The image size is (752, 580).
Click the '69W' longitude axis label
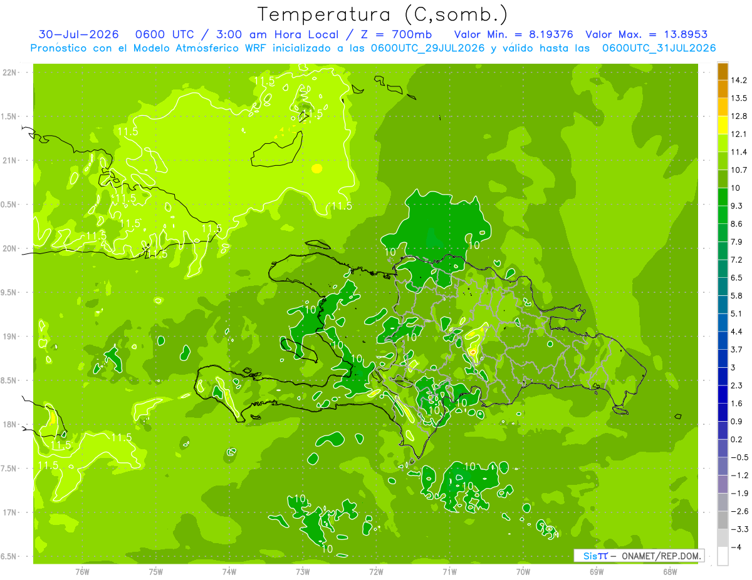pos(597,572)
